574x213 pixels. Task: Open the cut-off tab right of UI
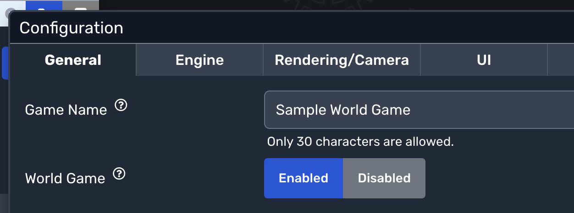[561, 60]
